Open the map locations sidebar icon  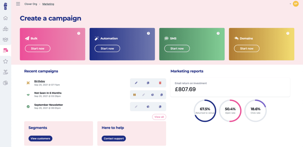click(x=6, y=29)
